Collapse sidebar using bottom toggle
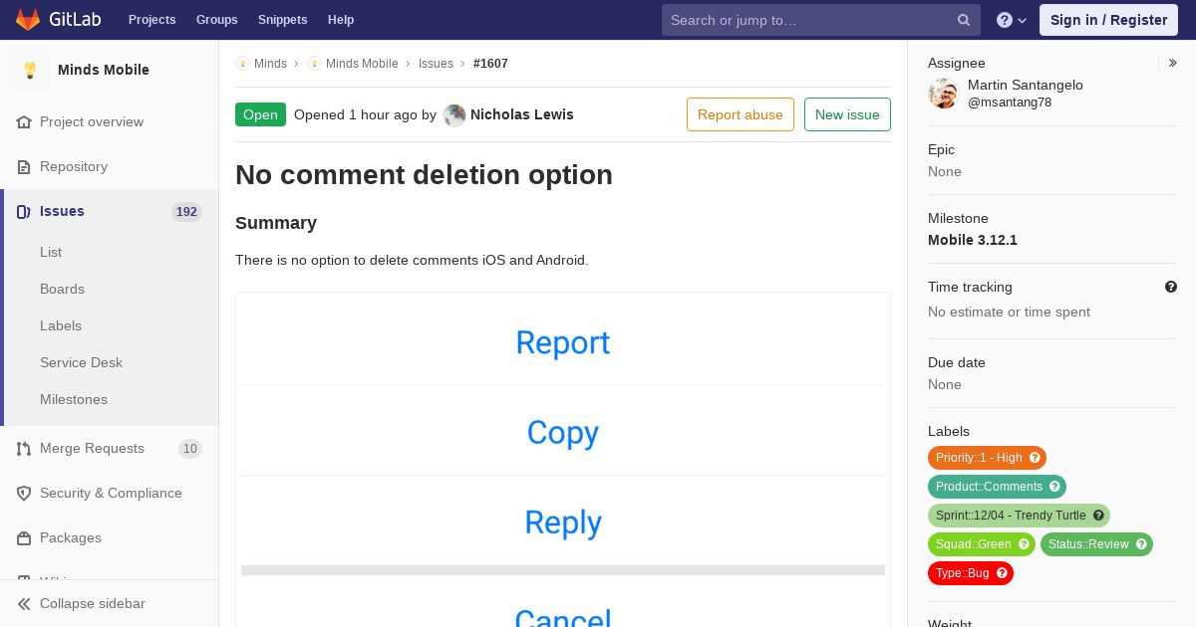This screenshot has height=627, width=1196. pos(82,604)
